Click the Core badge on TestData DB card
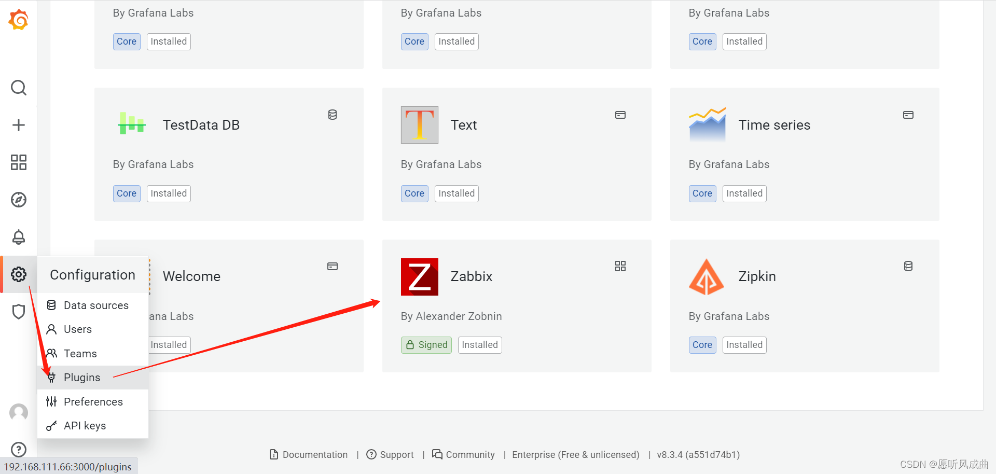This screenshot has width=996, height=474. click(x=127, y=193)
